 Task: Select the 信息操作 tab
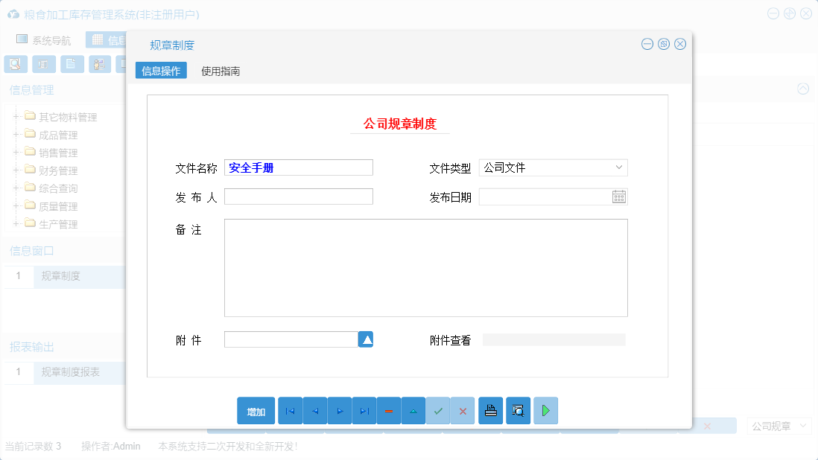tap(161, 70)
